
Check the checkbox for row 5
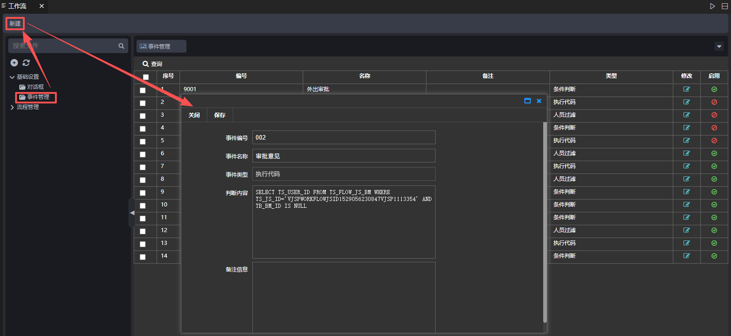(142, 141)
